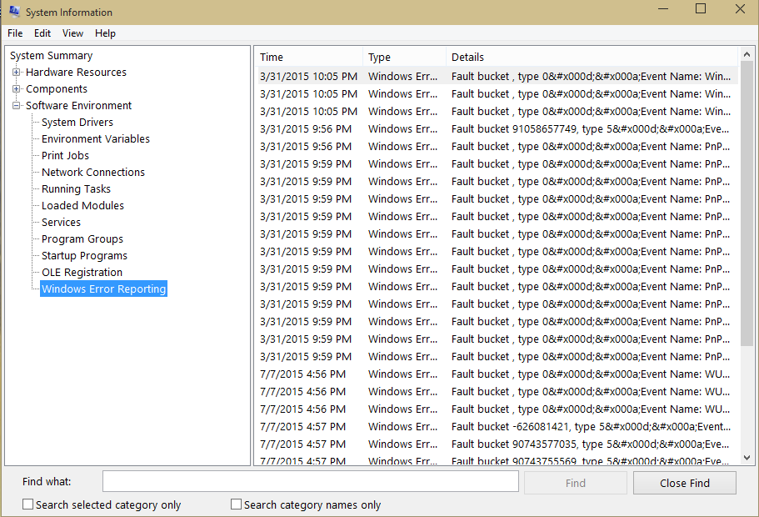Enable Search selected category only checkbox
Viewport: 759px width, 517px height.
point(28,504)
